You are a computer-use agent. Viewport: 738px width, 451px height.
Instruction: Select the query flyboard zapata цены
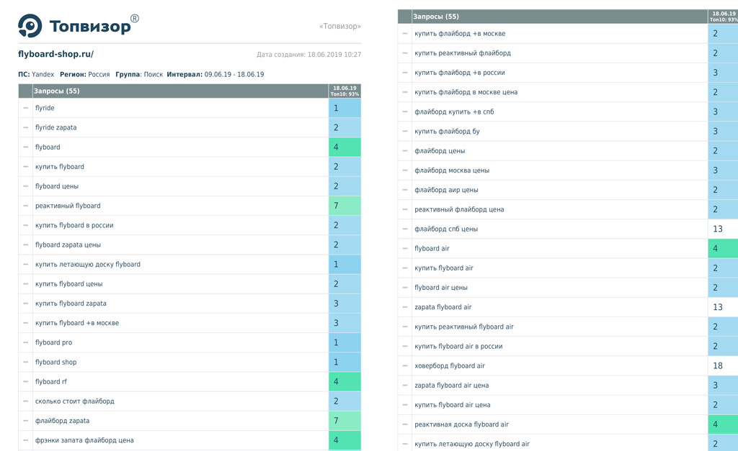[x=68, y=245]
